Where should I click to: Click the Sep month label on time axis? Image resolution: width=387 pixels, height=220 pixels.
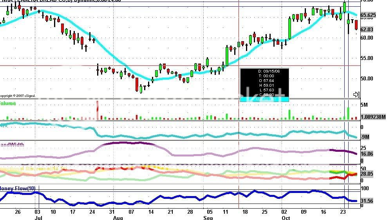(208, 218)
